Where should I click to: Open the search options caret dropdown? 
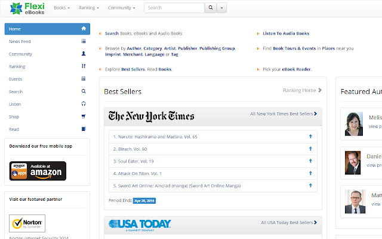point(222,8)
